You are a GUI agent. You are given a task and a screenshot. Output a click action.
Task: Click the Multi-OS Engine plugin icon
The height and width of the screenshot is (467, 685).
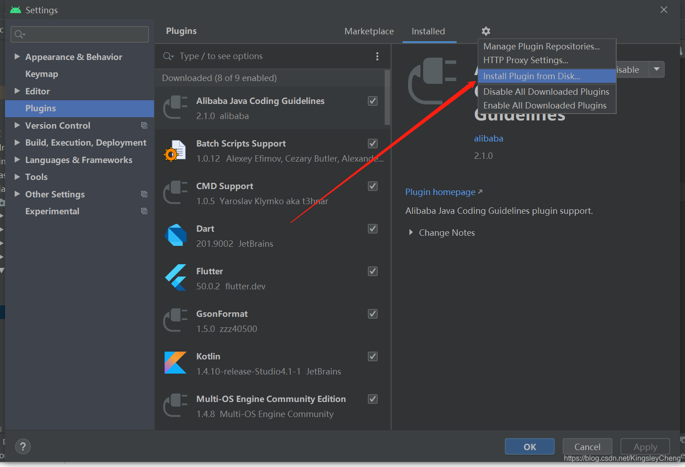175,406
